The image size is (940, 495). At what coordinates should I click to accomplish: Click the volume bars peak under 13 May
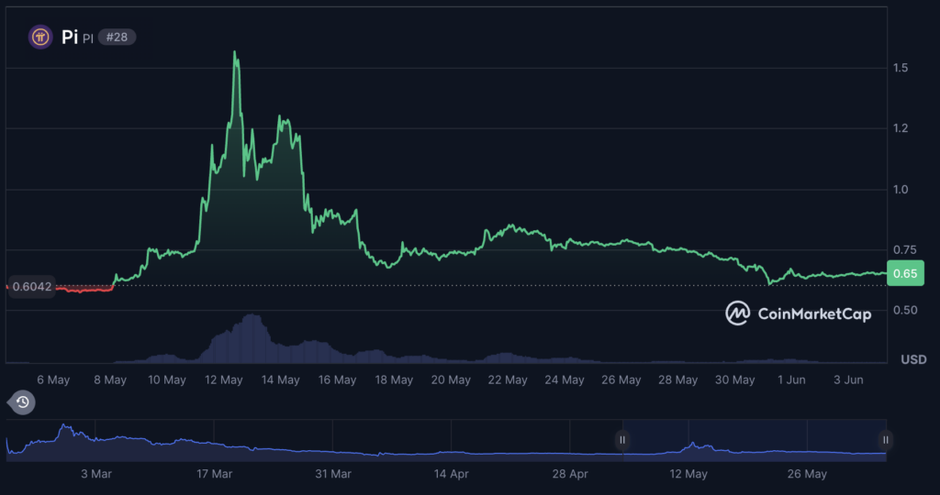252,316
